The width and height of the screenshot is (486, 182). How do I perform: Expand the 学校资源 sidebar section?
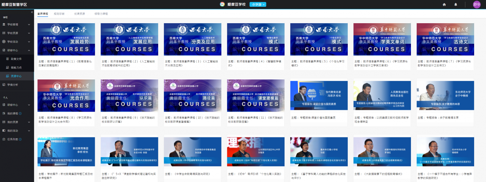coord(29,33)
